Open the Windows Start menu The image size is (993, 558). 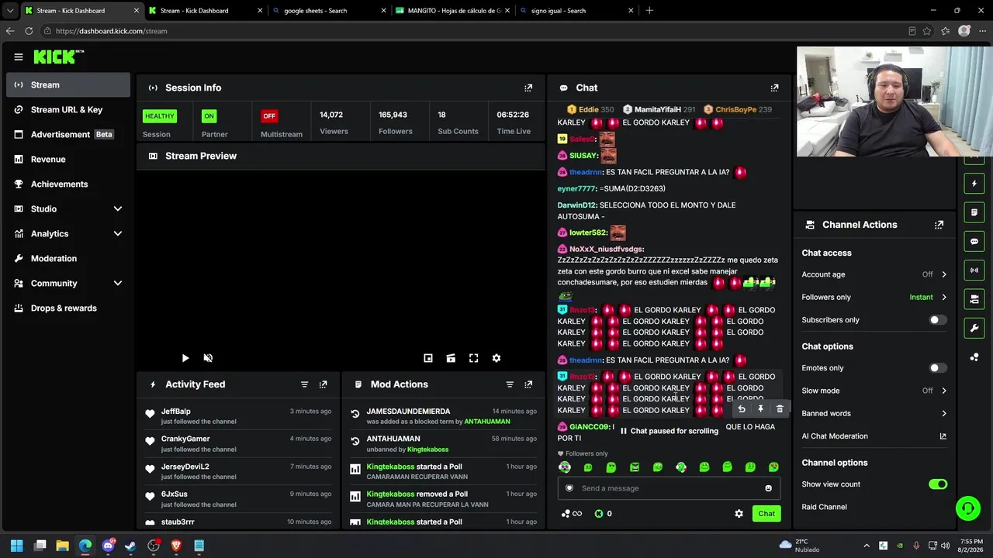(17, 546)
